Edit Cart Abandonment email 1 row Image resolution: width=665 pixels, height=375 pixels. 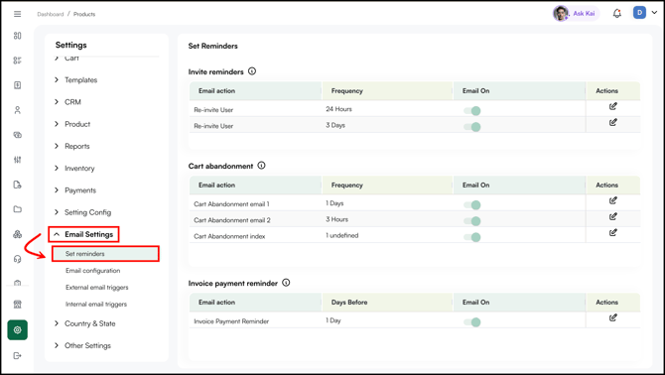pyautogui.click(x=612, y=200)
